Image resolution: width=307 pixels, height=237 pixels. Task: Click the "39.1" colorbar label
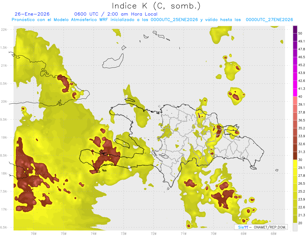coord(302,104)
